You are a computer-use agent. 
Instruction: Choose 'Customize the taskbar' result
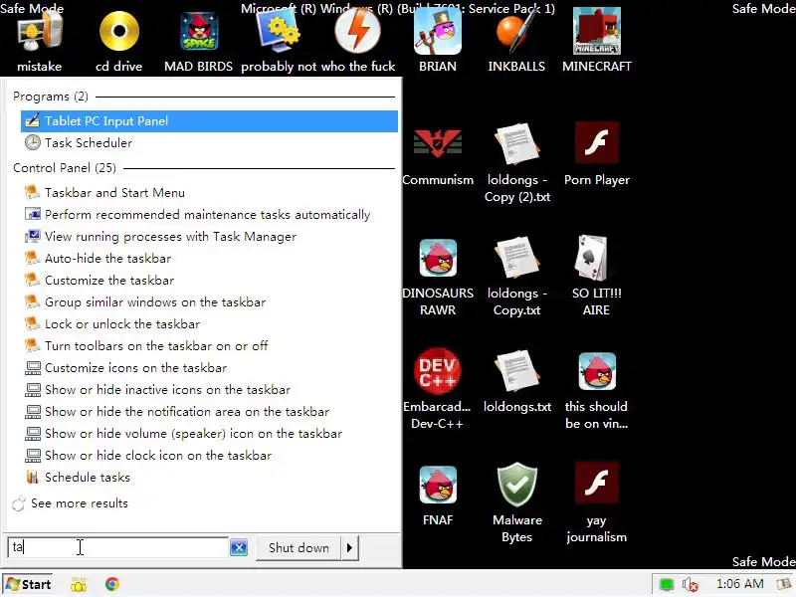209,281
